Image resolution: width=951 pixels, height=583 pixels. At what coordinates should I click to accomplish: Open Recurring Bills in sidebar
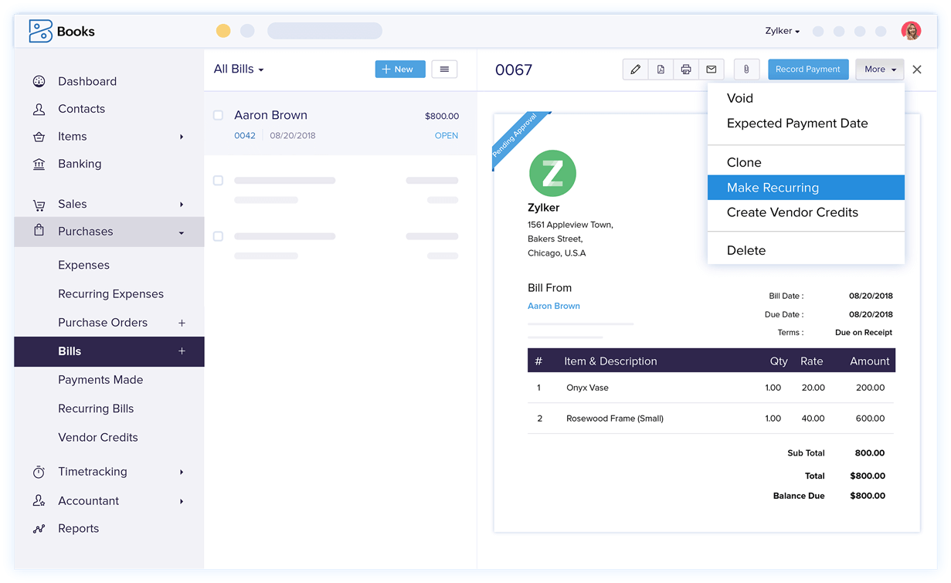coord(96,408)
